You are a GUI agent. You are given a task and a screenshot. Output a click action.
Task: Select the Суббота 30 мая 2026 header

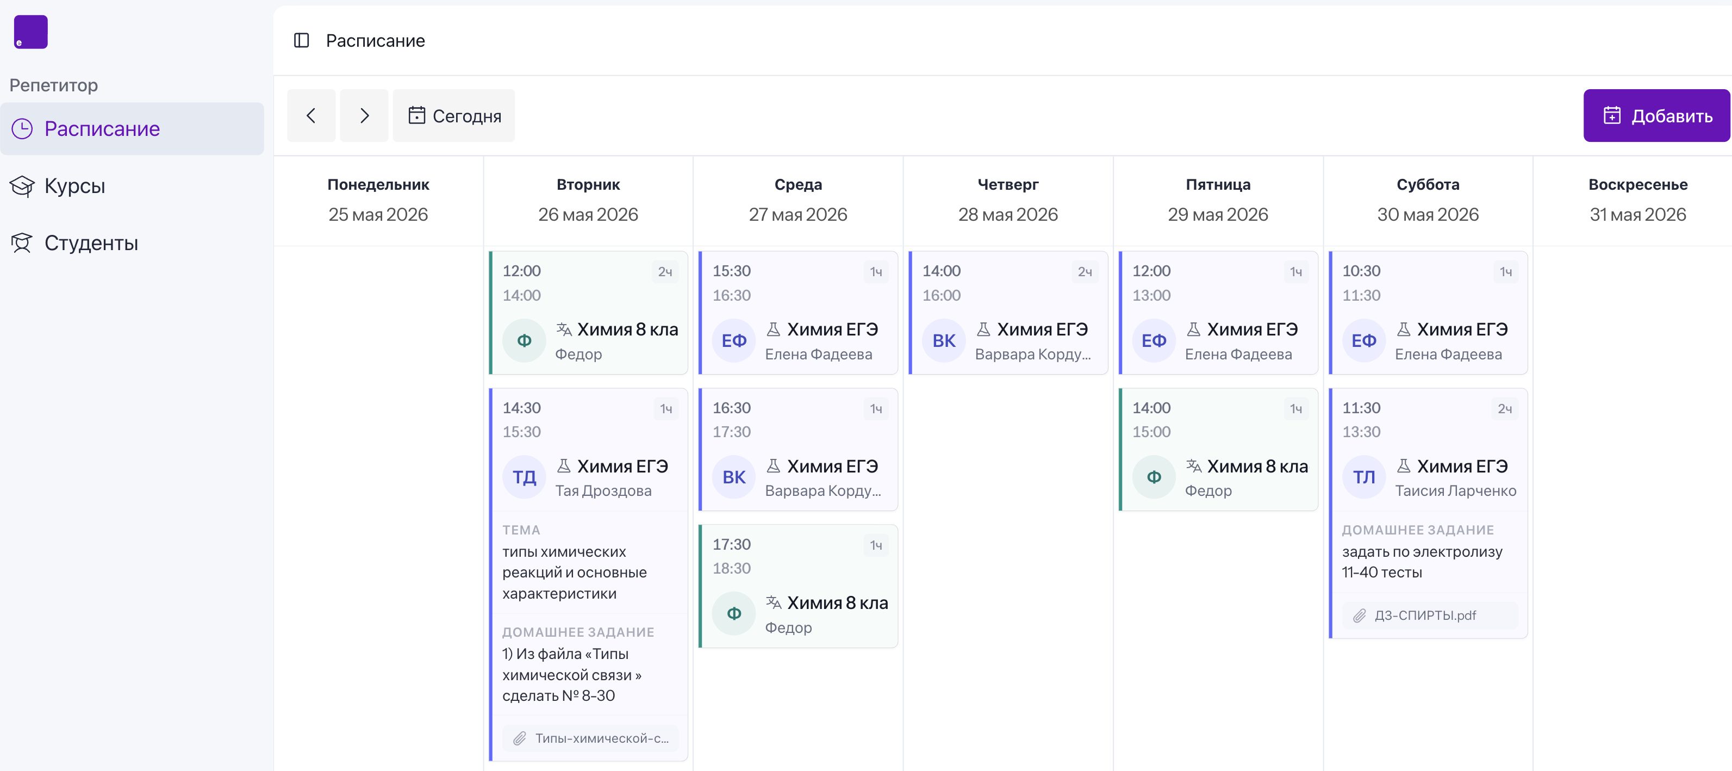[x=1428, y=200]
